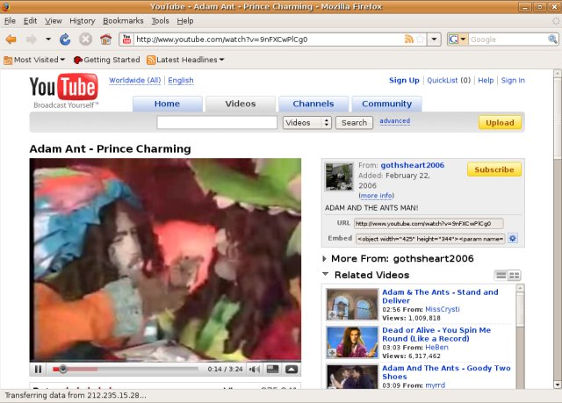Focus the Google search box

pyautogui.click(x=508, y=39)
